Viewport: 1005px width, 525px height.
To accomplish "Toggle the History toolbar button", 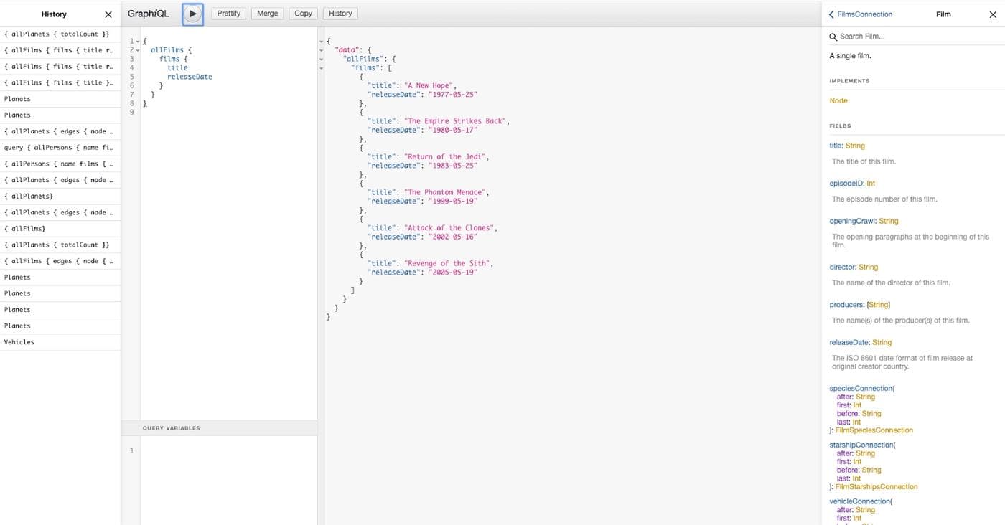I will click(340, 14).
